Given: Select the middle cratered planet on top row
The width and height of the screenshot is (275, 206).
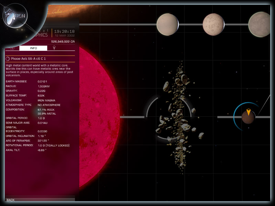Looking at the screenshot, I should [213, 24].
